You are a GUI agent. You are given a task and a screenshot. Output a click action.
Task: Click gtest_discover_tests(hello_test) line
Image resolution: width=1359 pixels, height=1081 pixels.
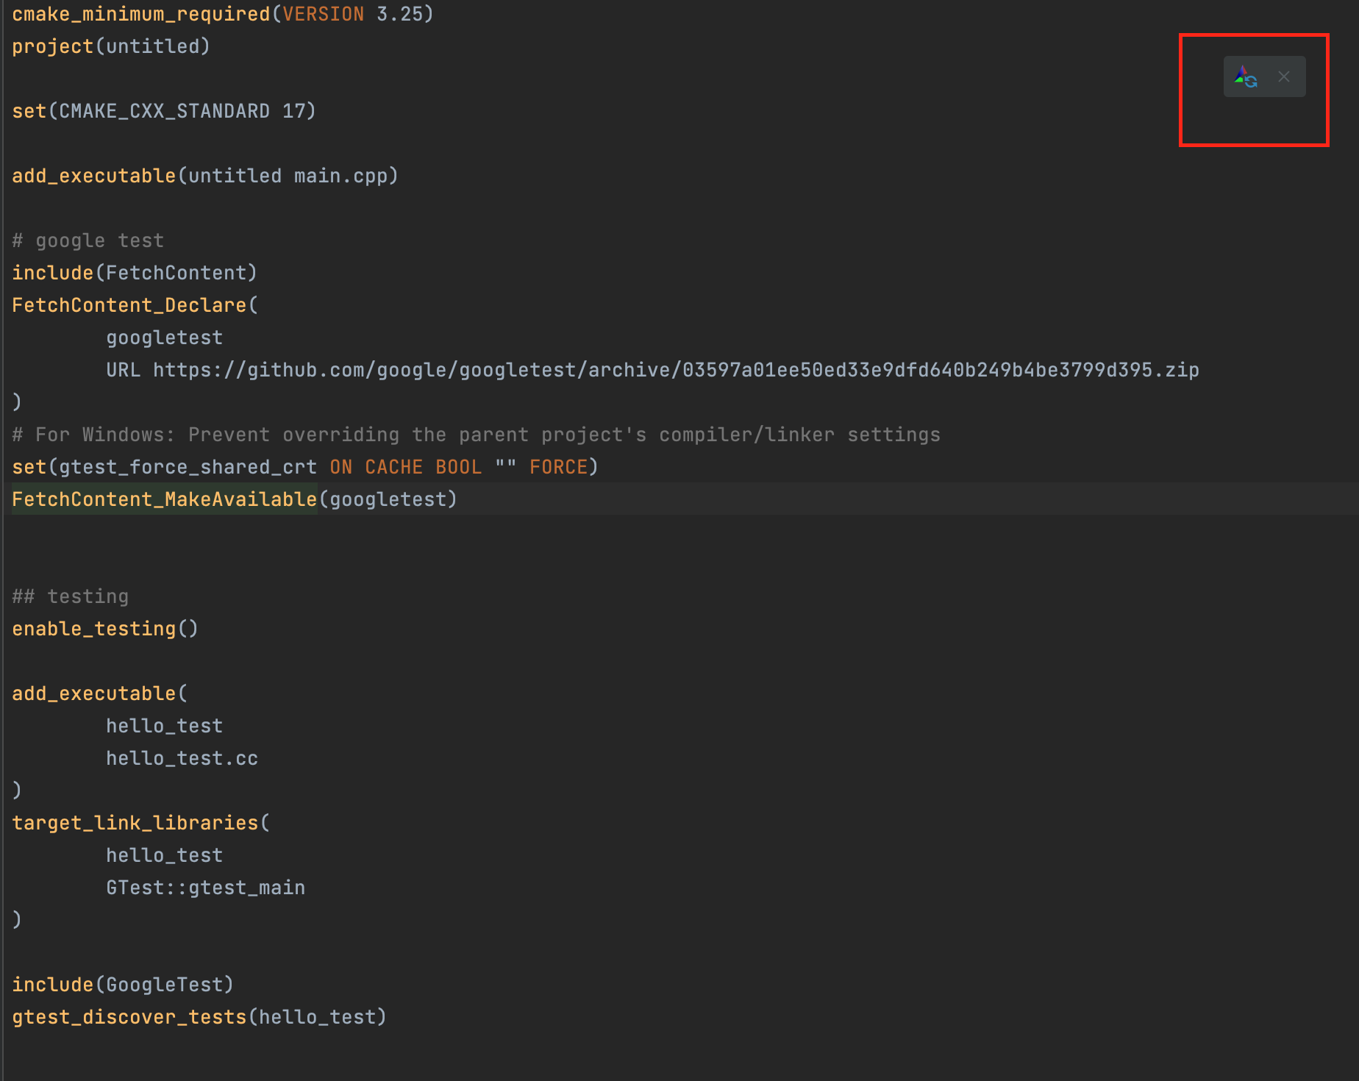(199, 1017)
